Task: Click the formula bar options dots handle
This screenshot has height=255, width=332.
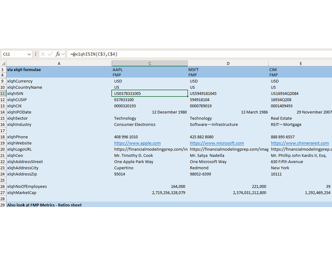Action: [36, 54]
